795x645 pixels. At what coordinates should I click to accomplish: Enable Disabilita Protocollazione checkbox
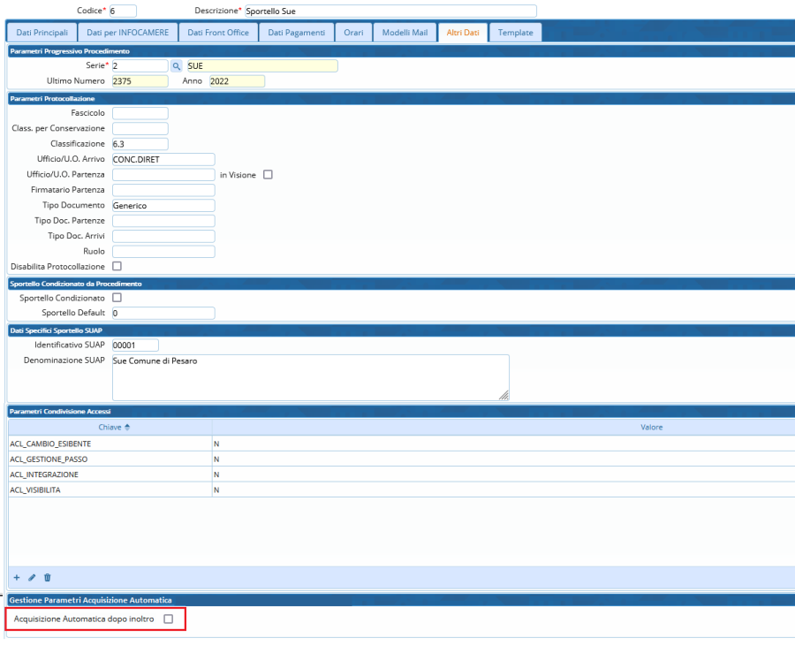point(117,266)
